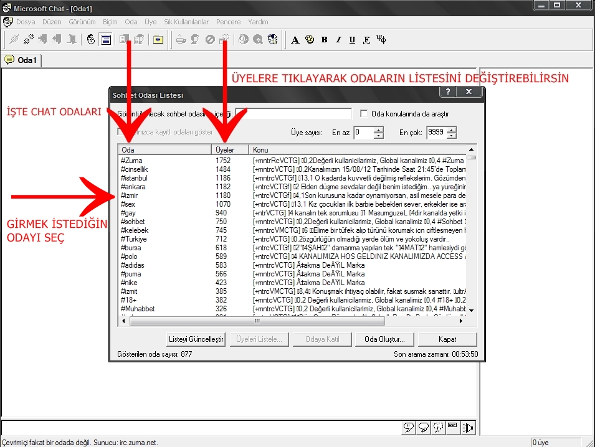Image resolution: width=595 pixels, height=447 pixels.
Task: Click the room name search field
Action: click(293, 113)
